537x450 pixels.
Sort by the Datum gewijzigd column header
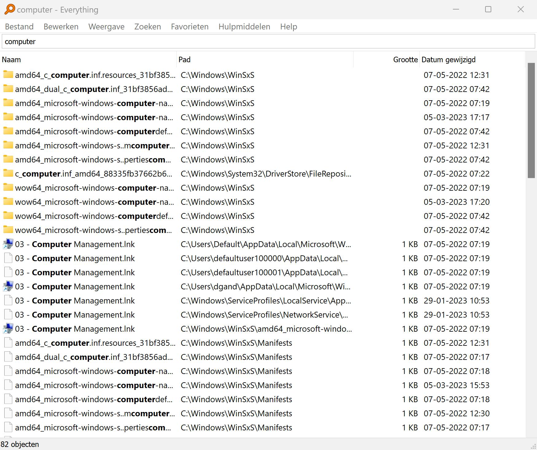pyautogui.click(x=472, y=59)
